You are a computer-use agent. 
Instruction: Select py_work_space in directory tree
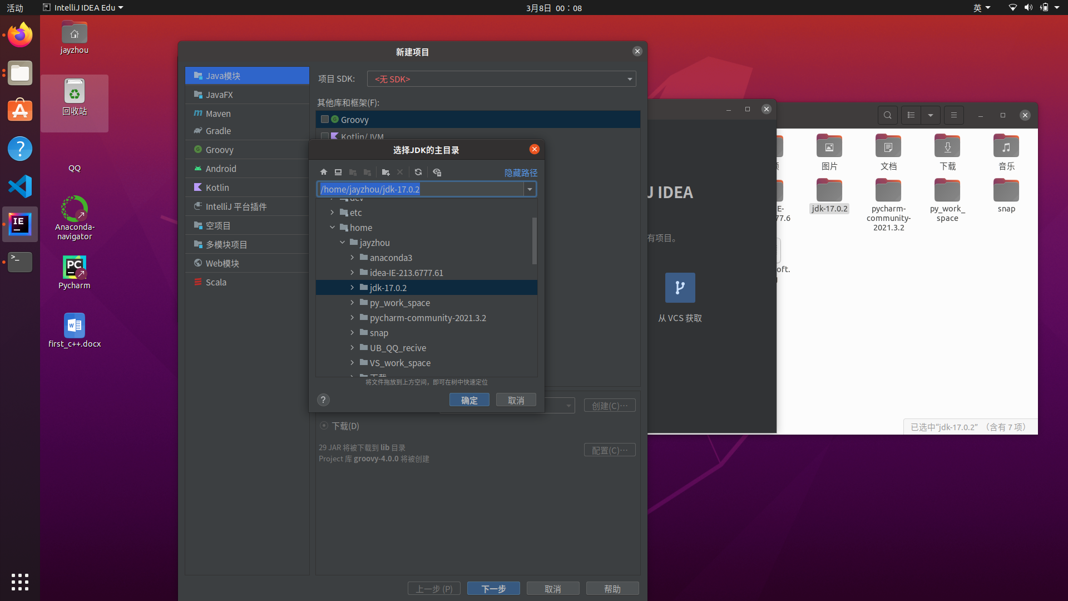[399, 303]
